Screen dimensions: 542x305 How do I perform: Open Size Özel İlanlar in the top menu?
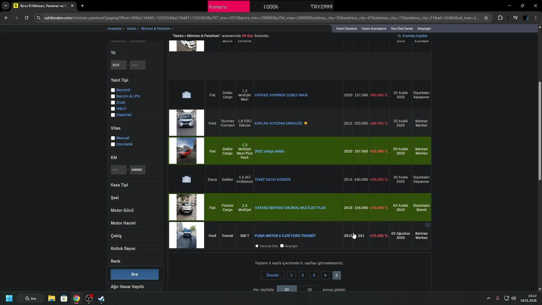[402, 28]
